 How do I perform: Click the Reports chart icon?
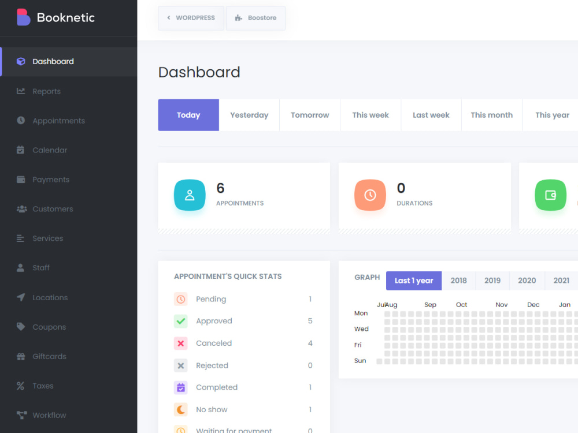point(21,91)
